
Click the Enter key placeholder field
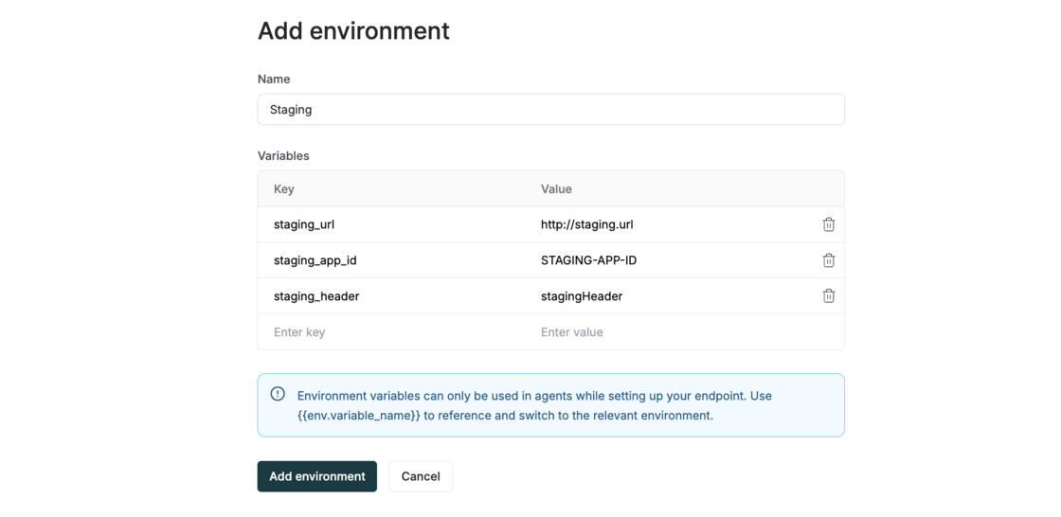click(390, 332)
